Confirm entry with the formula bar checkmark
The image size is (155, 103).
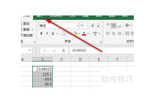click(54, 50)
